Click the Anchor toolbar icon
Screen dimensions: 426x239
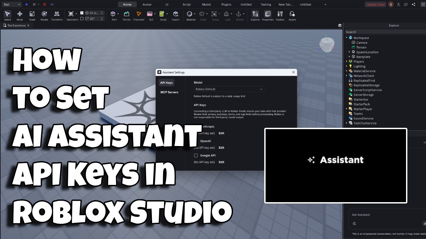point(238,14)
